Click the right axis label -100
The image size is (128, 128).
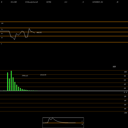(x=125, y=113)
